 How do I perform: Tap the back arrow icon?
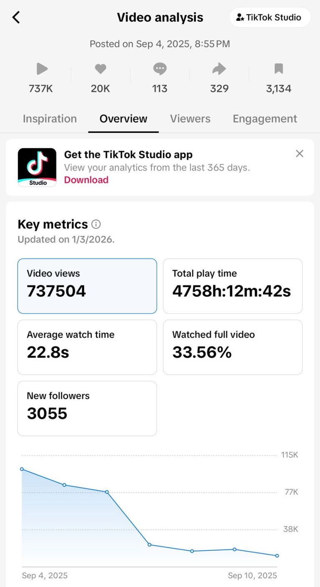[16, 18]
